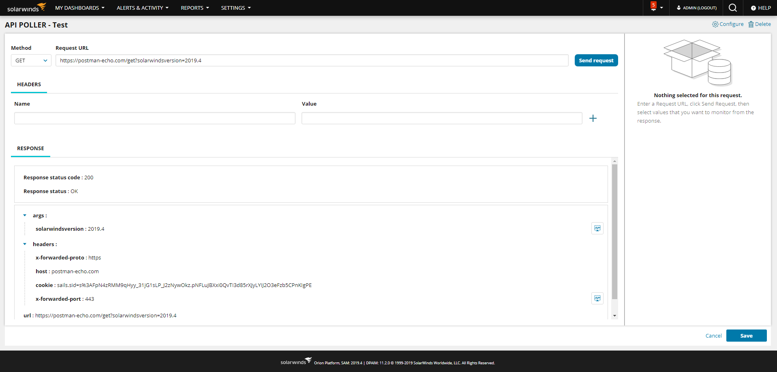Screen dimensions: 777x372
Task: Cancel editing the API poller
Action: (713, 336)
